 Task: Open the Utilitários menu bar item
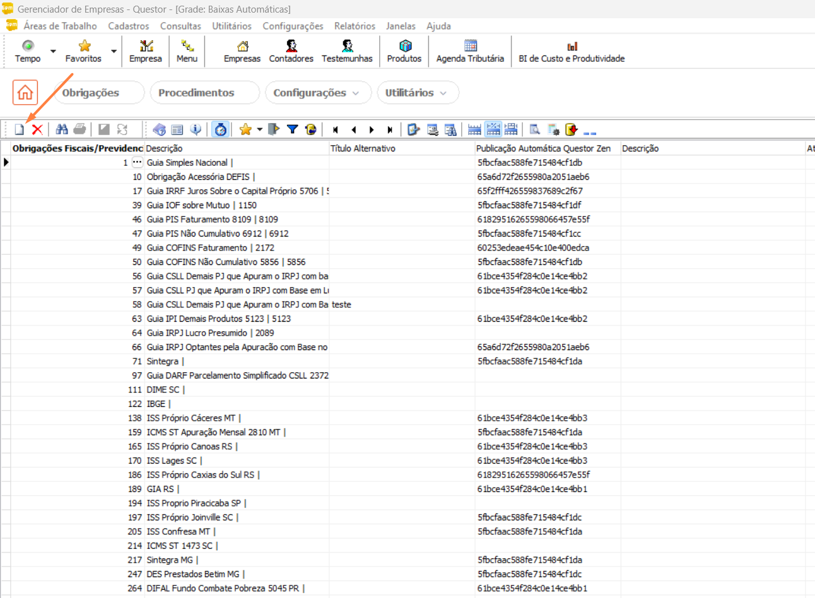[232, 26]
